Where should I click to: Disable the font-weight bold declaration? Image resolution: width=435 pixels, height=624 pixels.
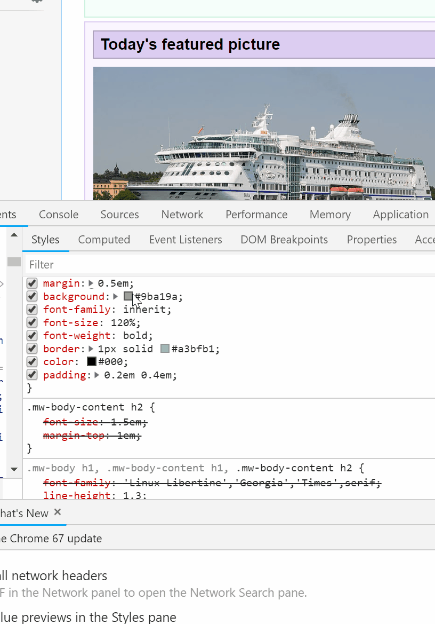click(32, 336)
